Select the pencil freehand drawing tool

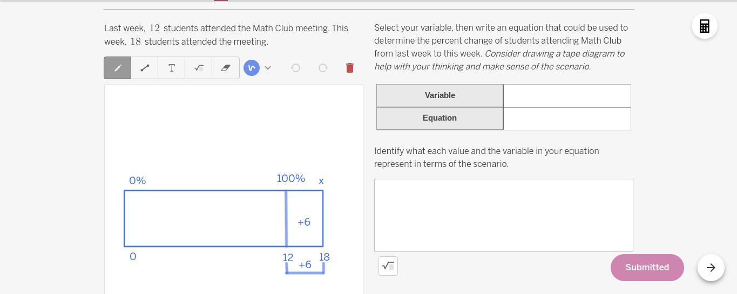pos(118,68)
